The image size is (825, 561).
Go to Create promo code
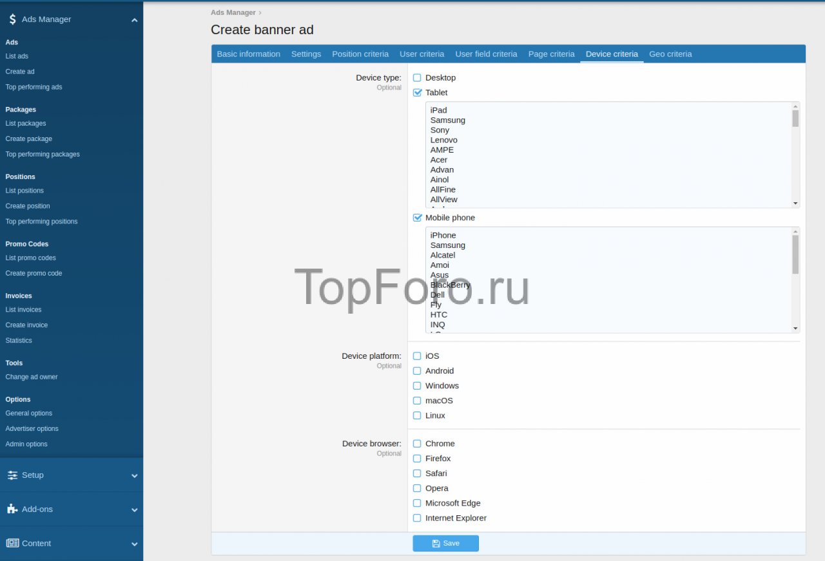click(34, 273)
